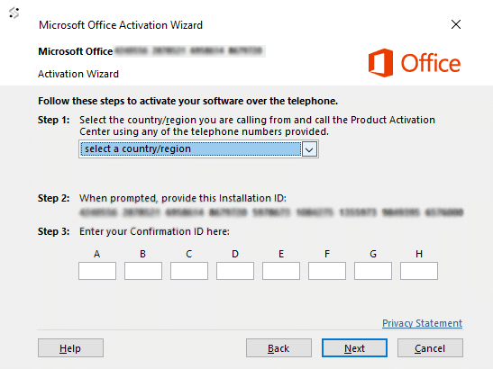The width and height of the screenshot is (493, 369).
Task: Click 'When prompted, provide this Installation ID:' text
Action: pos(183,199)
